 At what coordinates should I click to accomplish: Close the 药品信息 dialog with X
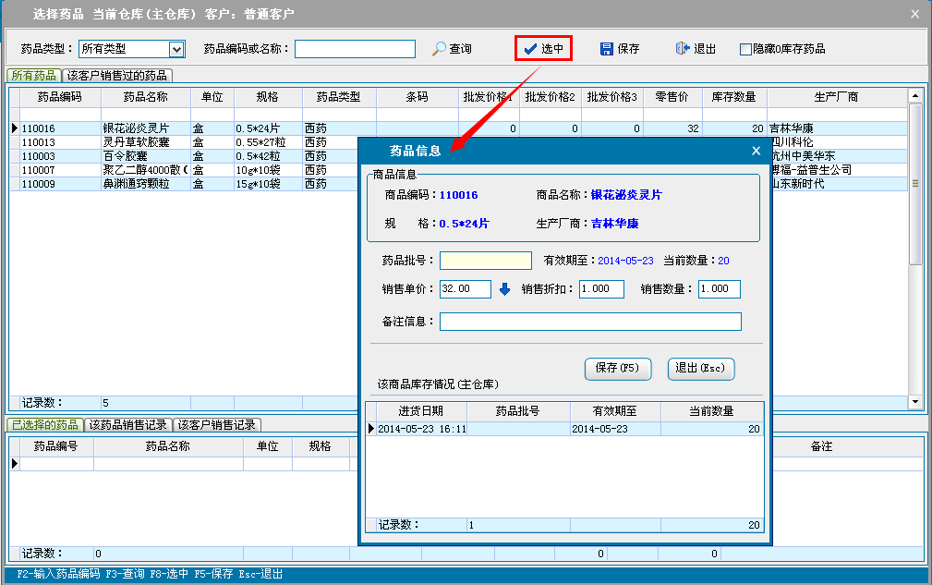click(756, 151)
